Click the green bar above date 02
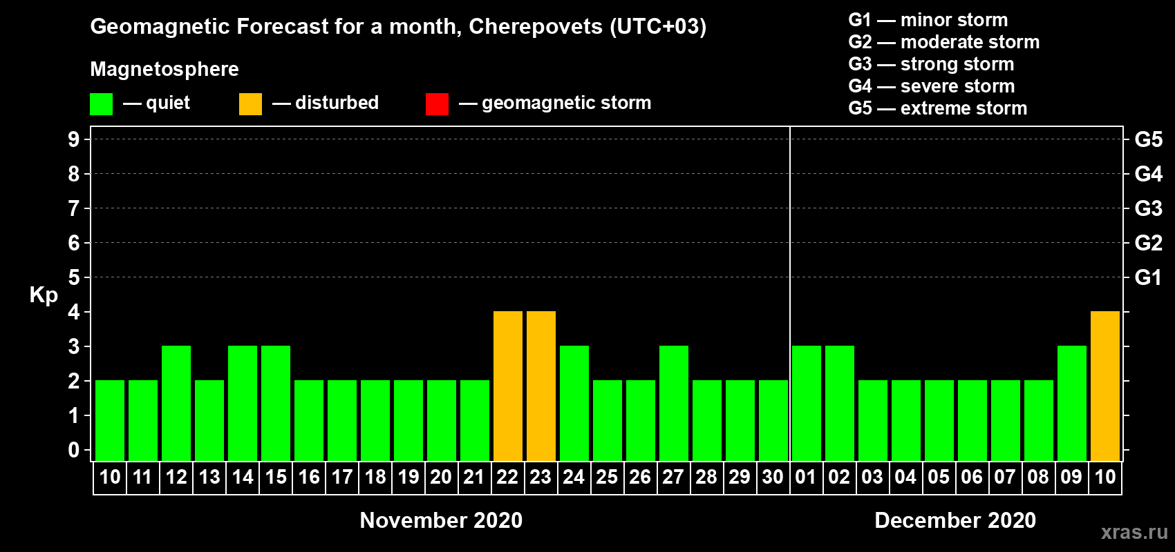Screen dimensions: 1175x552 click(840, 404)
